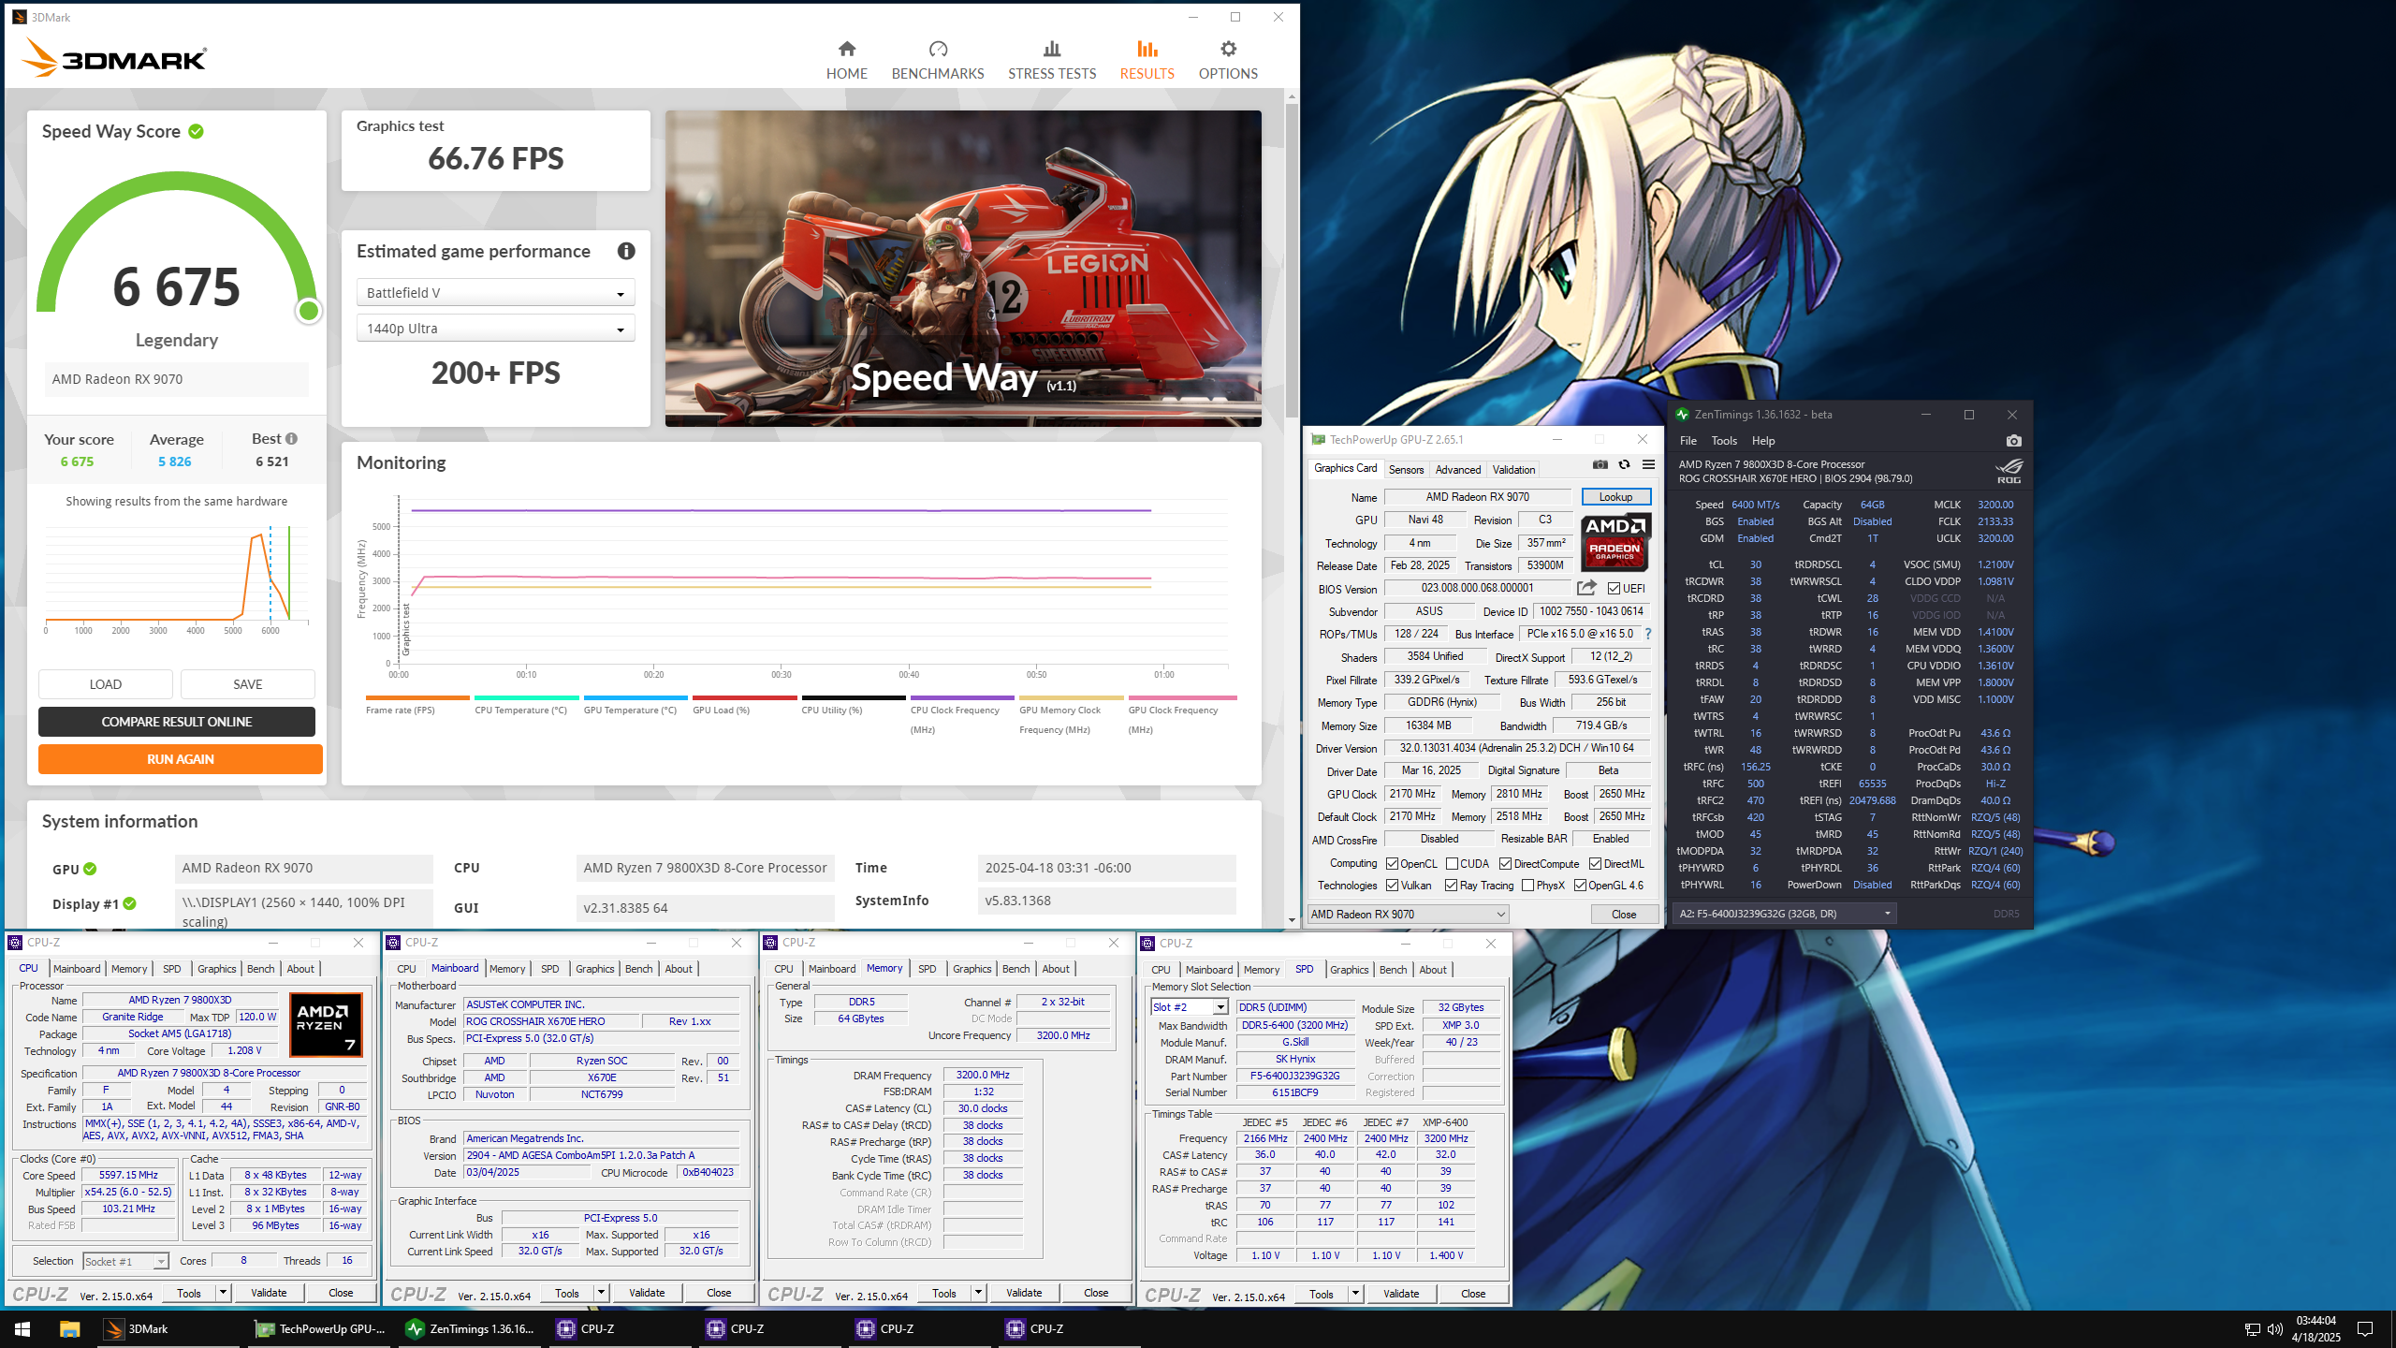Viewport: 2396px width, 1348px height.
Task: Open Socket #1 selection dropdown in CPU-Z
Action: 125,1262
